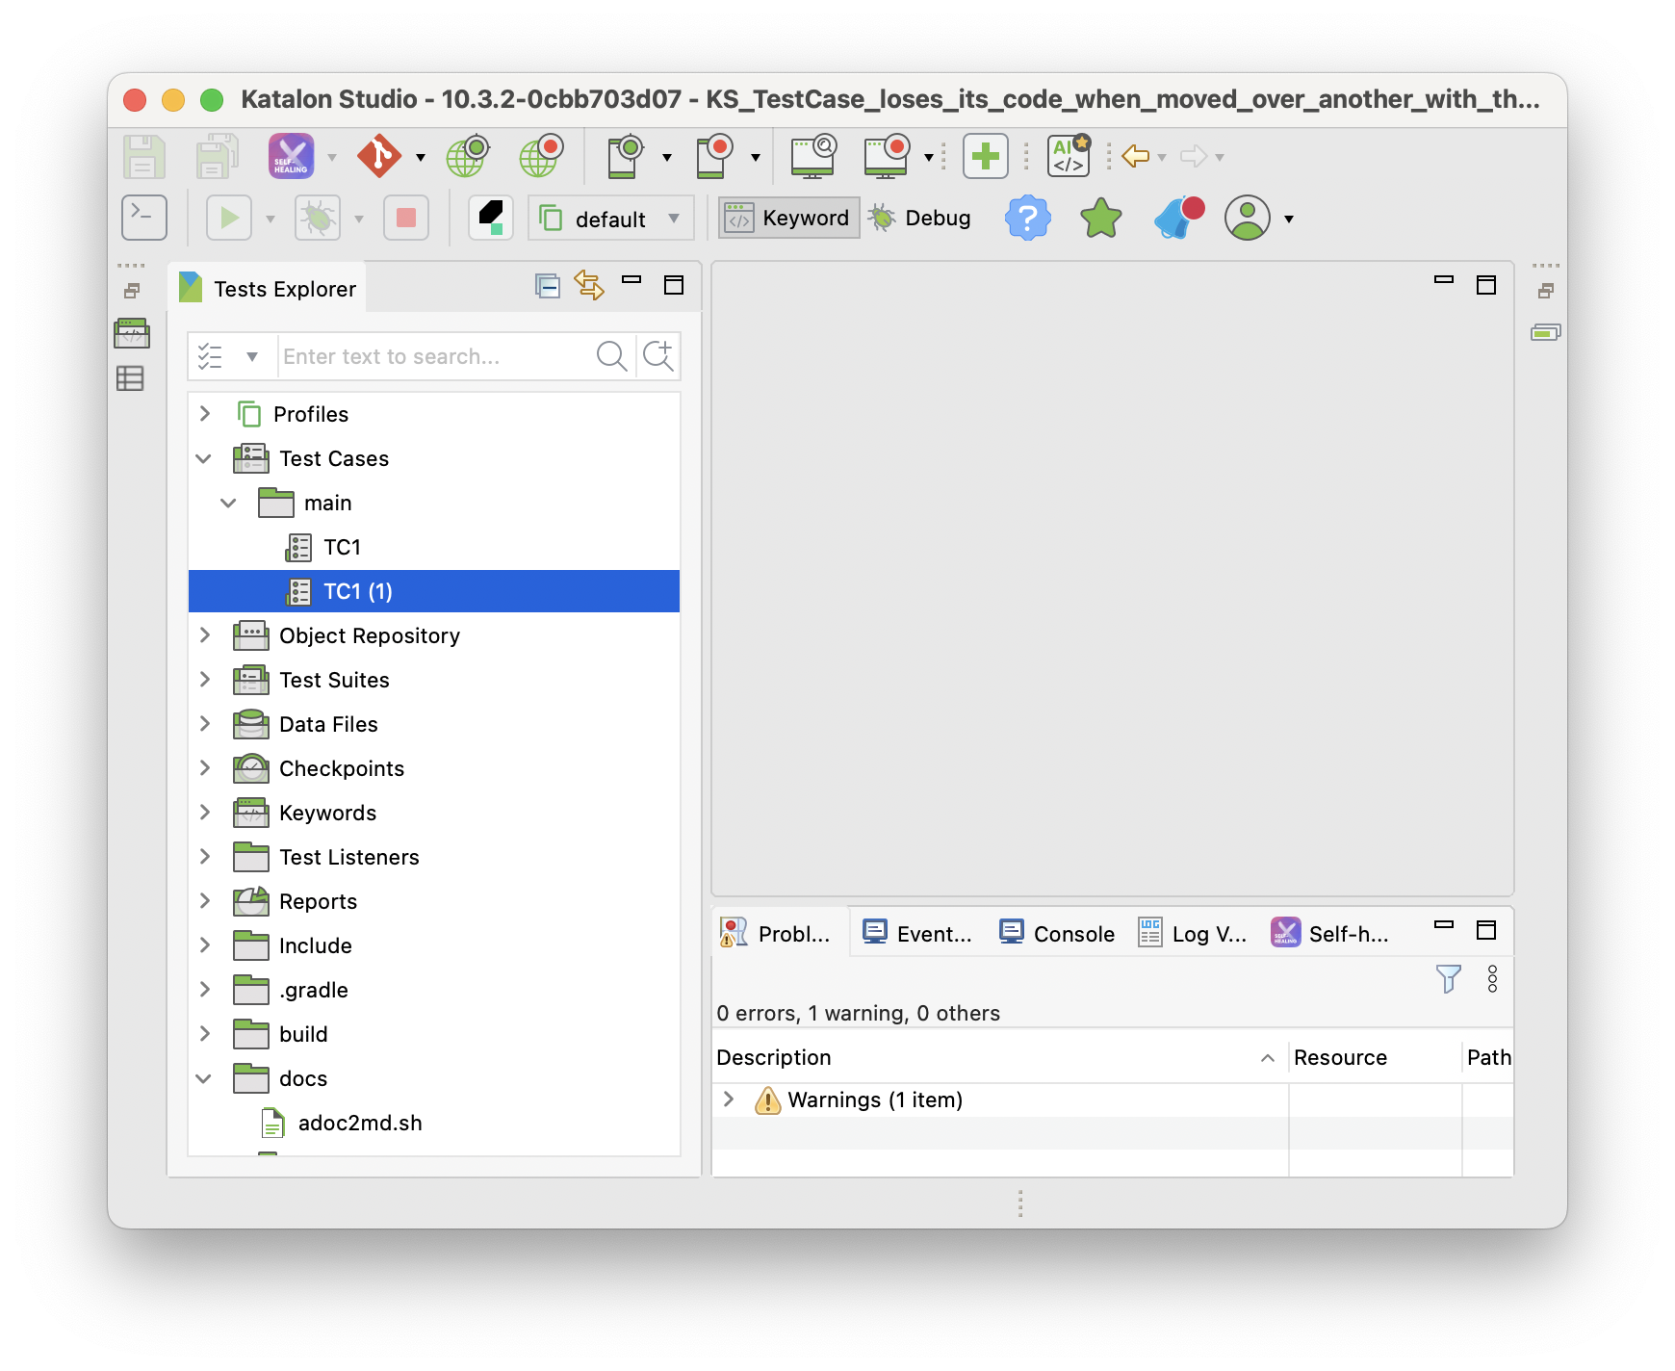Open the user account profile icon
The height and width of the screenshot is (1371, 1675).
1247,219
